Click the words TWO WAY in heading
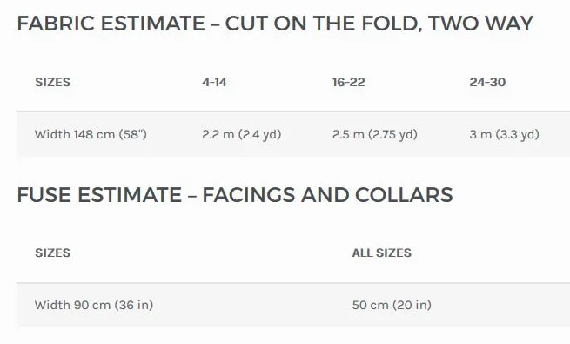The height and width of the screenshot is (344, 570). pos(480,24)
